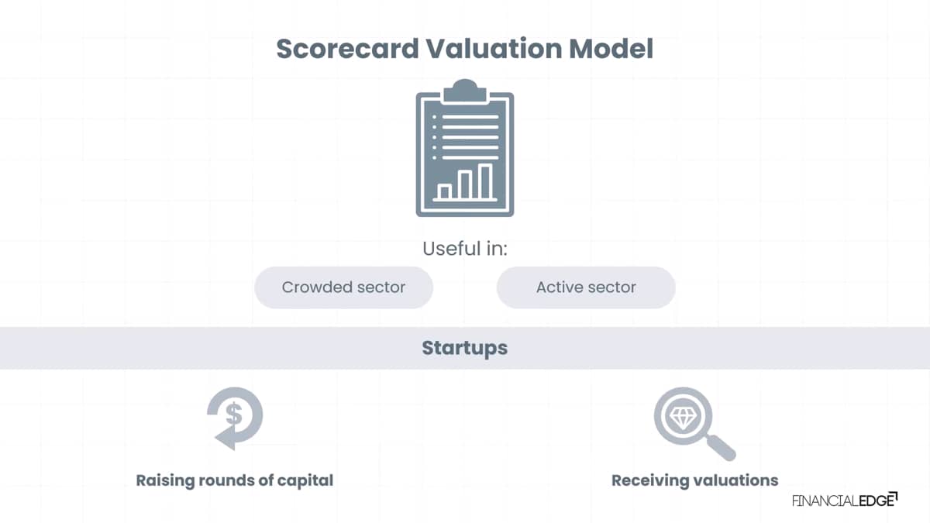
Task: Select the Crowded sector pill
Action: pyautogui.click(x=343, y=287)
